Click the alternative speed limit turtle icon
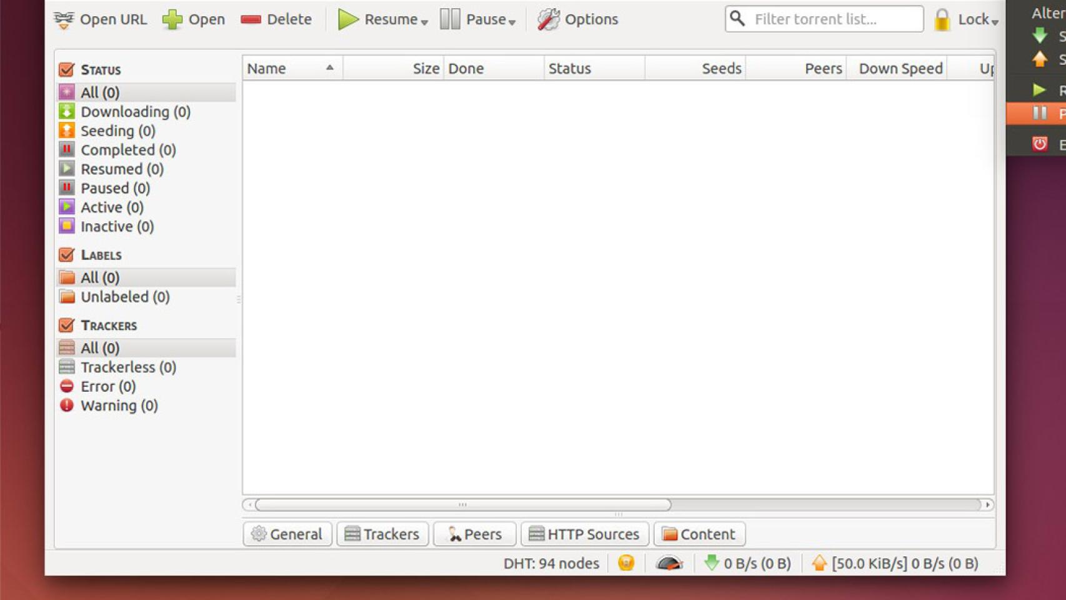The image size is (1066, 600). click(x=669, y=564)
